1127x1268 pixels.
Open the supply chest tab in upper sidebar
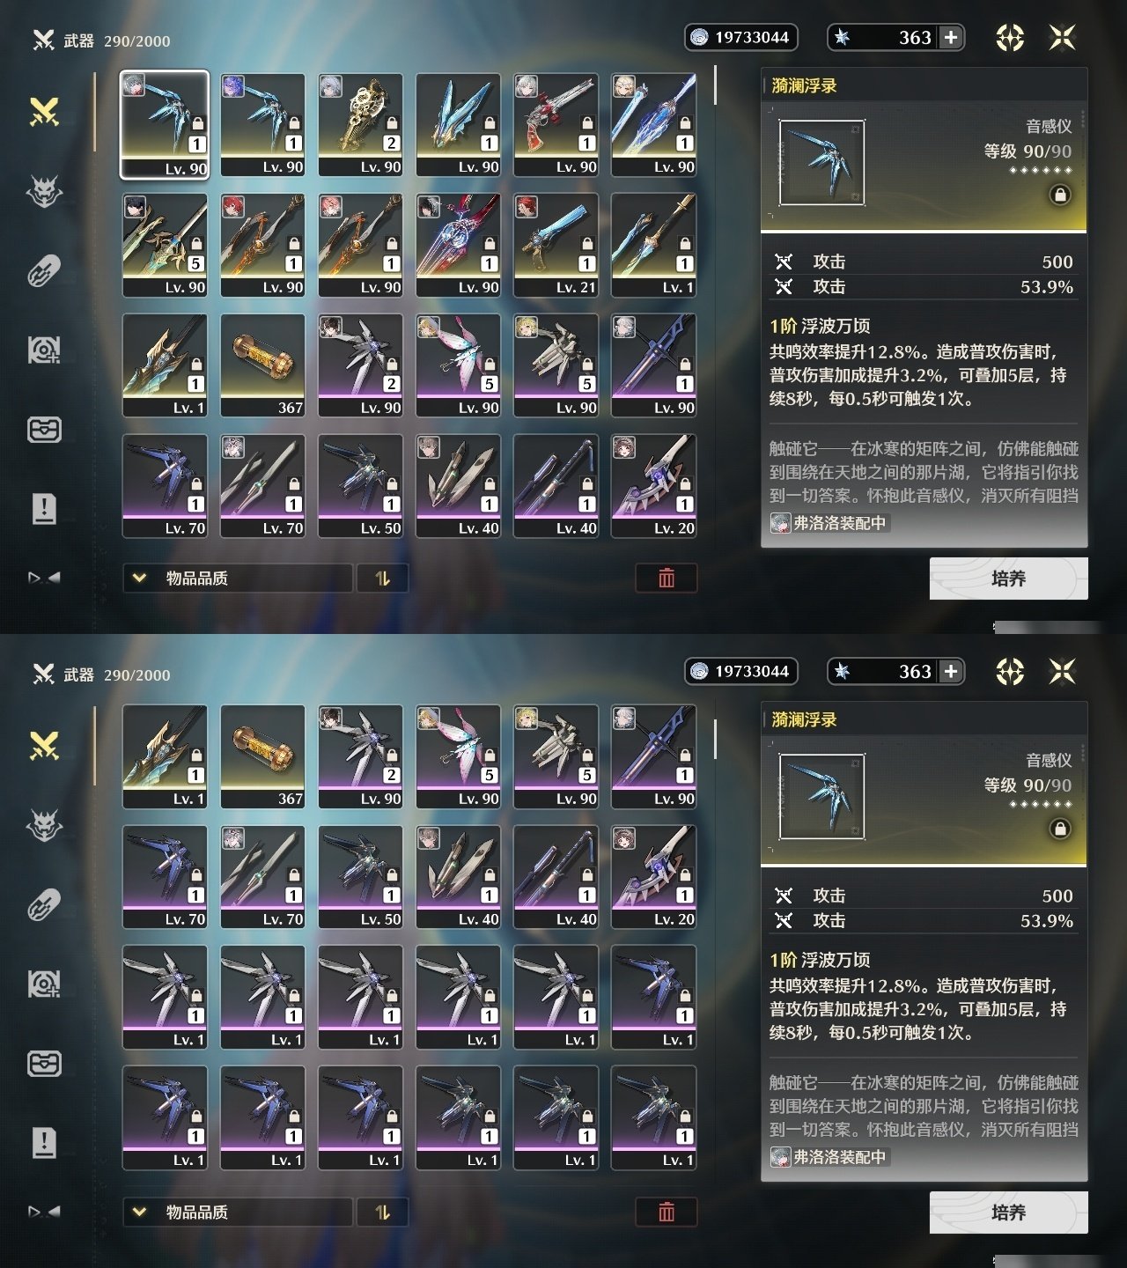[x=44, y=430]
